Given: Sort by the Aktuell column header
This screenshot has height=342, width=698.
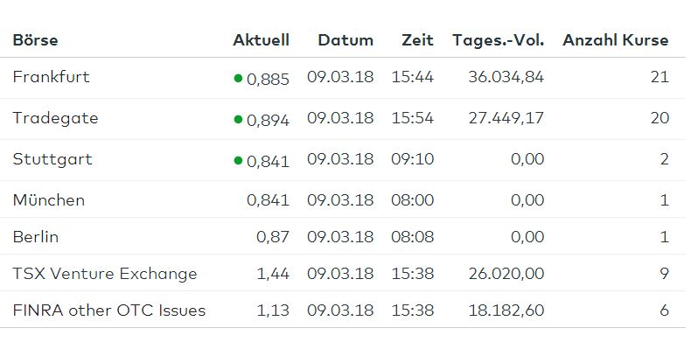Looking at the screenshot, I should pos(262,40).
